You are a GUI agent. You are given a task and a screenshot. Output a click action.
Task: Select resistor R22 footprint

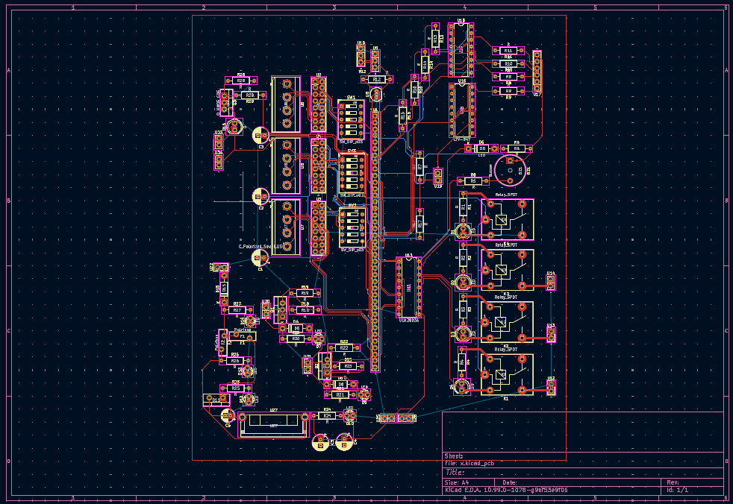click(x=344, y=347)
